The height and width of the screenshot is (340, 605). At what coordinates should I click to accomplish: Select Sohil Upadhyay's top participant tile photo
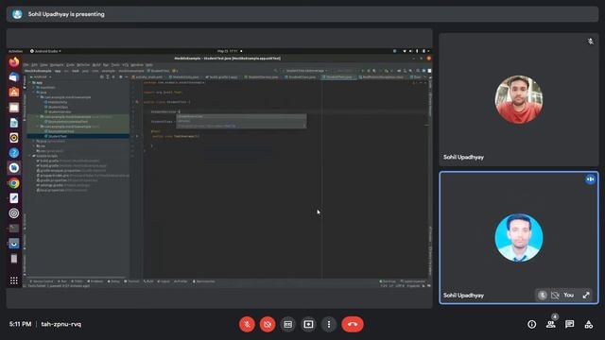[x=519, y=99]
